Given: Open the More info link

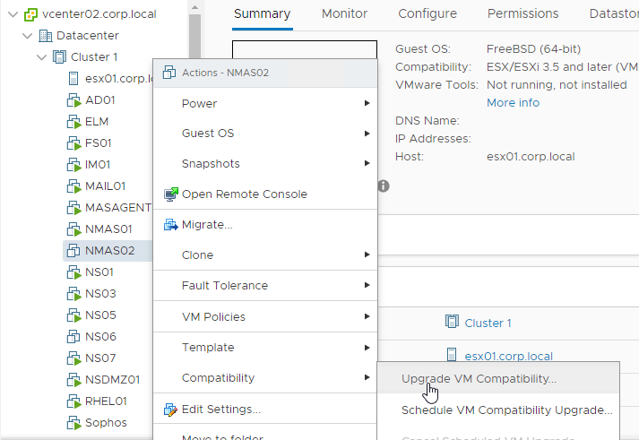Looking at the screenshot, I should coord(513,103).
